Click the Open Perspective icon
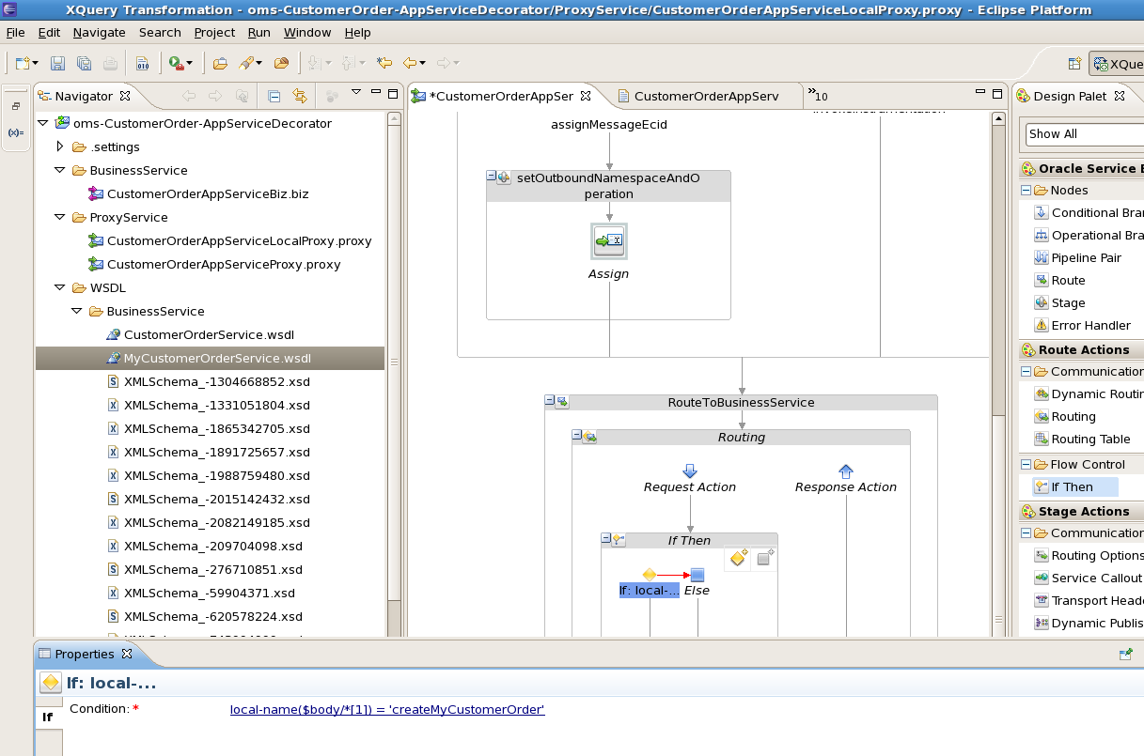 coord(1074,64)
